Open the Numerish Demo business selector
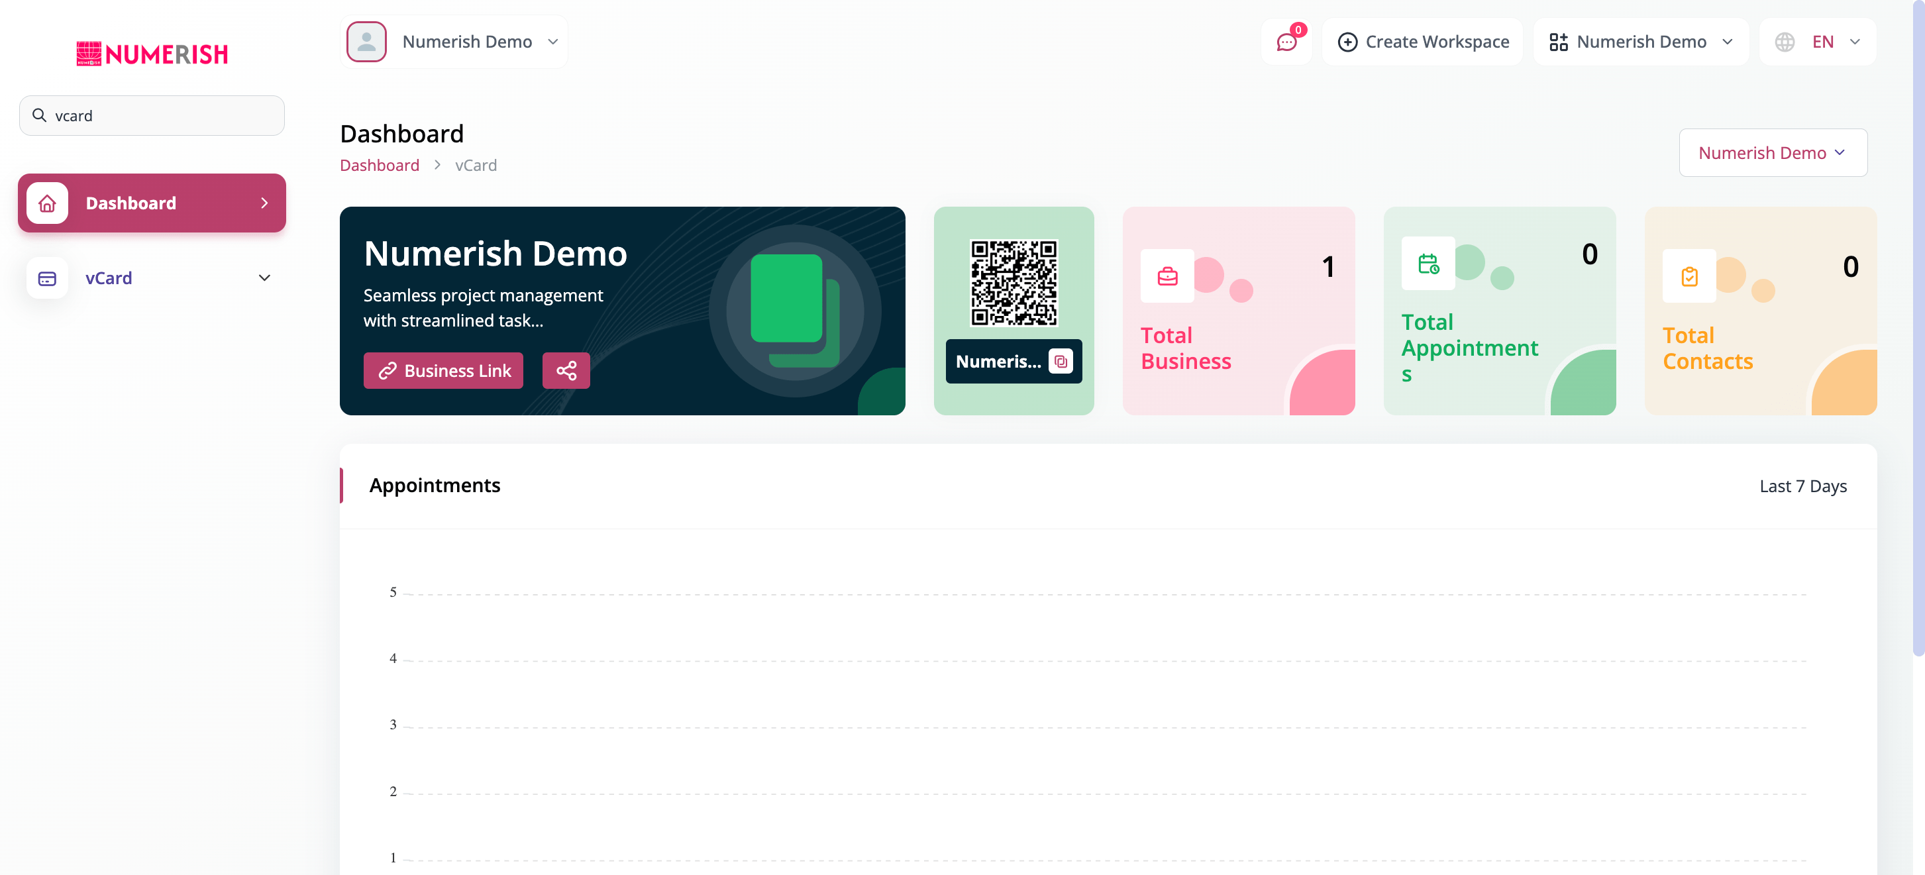Screen dimensions: 1925x875 click(1773, 152)
